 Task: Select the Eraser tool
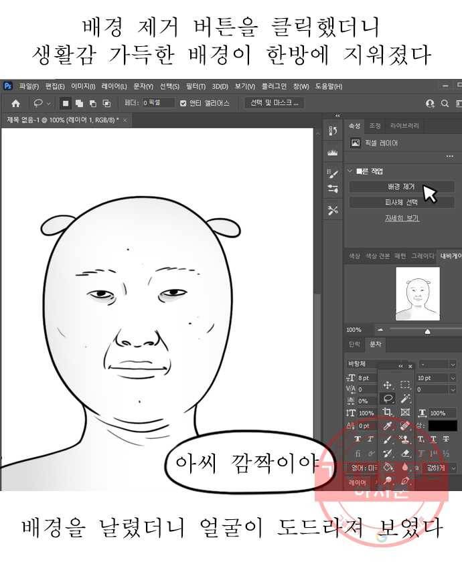[x=405, y=454]
